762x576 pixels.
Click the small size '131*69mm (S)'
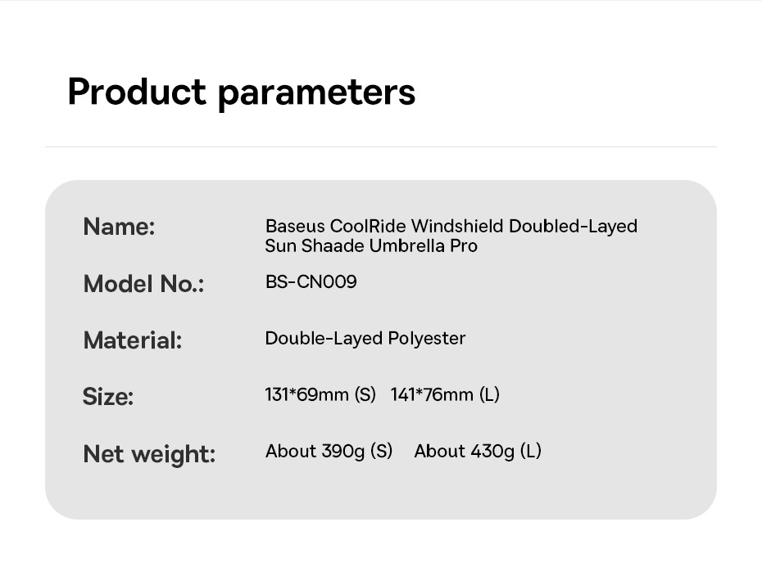coord(320,395)
